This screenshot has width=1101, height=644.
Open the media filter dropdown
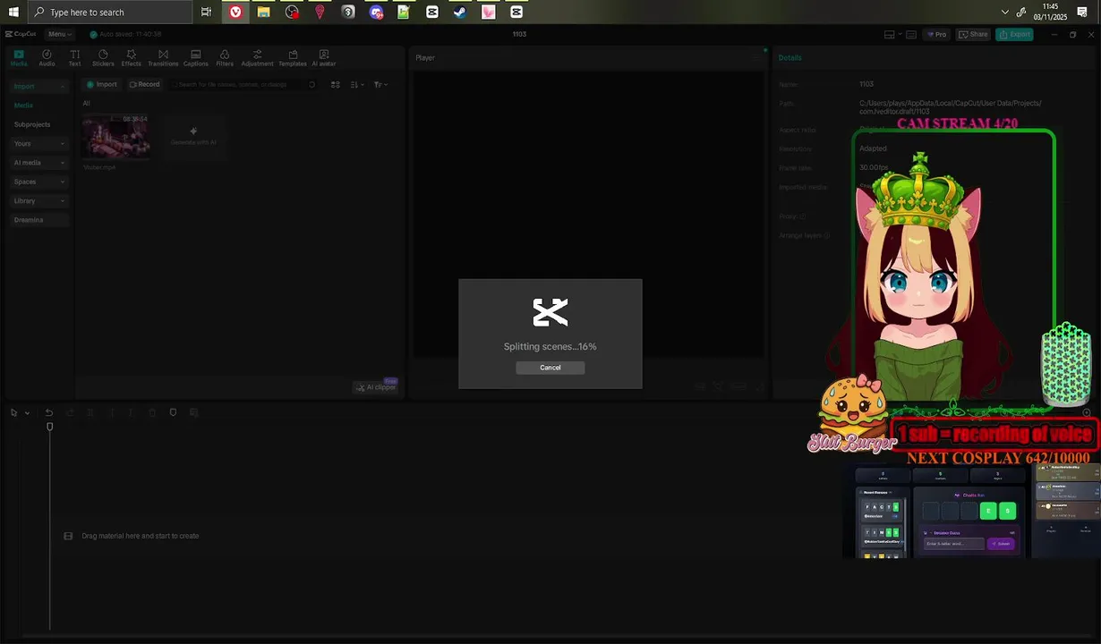point(380,84)
